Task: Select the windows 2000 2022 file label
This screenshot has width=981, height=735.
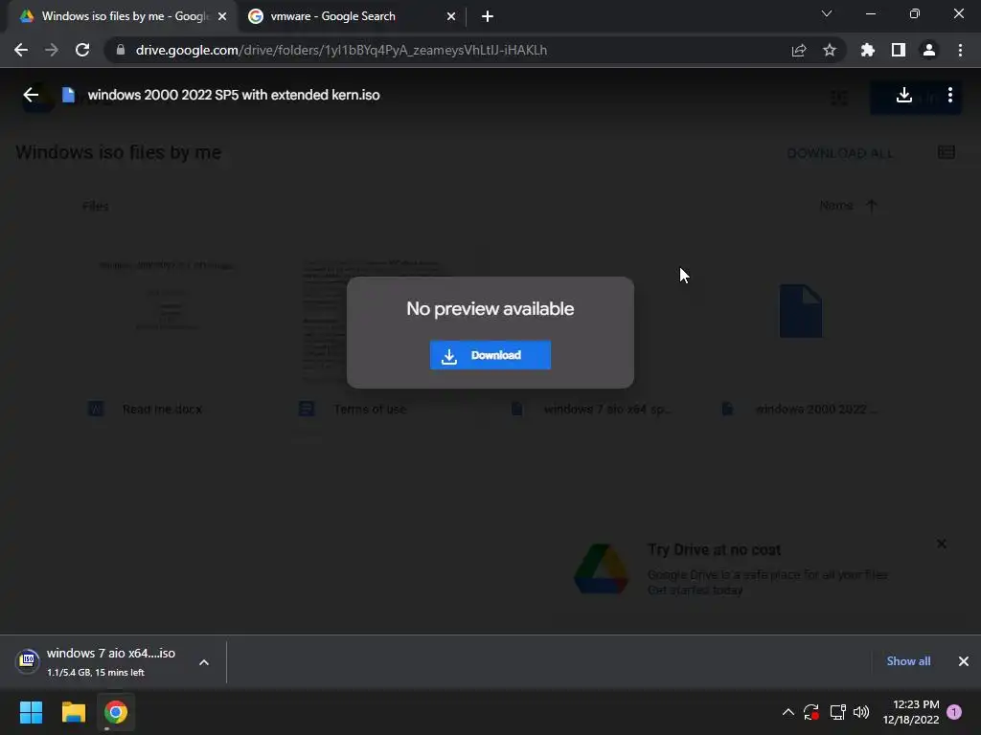Action: click(x=816, y=410)
